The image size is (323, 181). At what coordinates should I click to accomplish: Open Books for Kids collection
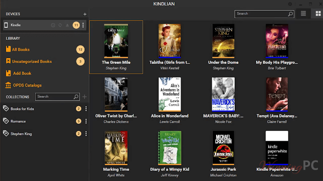[x=22, y=109]
